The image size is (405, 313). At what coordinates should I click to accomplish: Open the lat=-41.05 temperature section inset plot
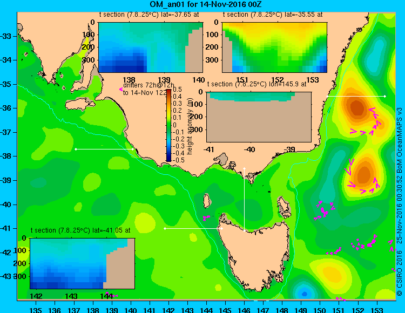pyautogui.click(x=83, y=263)
